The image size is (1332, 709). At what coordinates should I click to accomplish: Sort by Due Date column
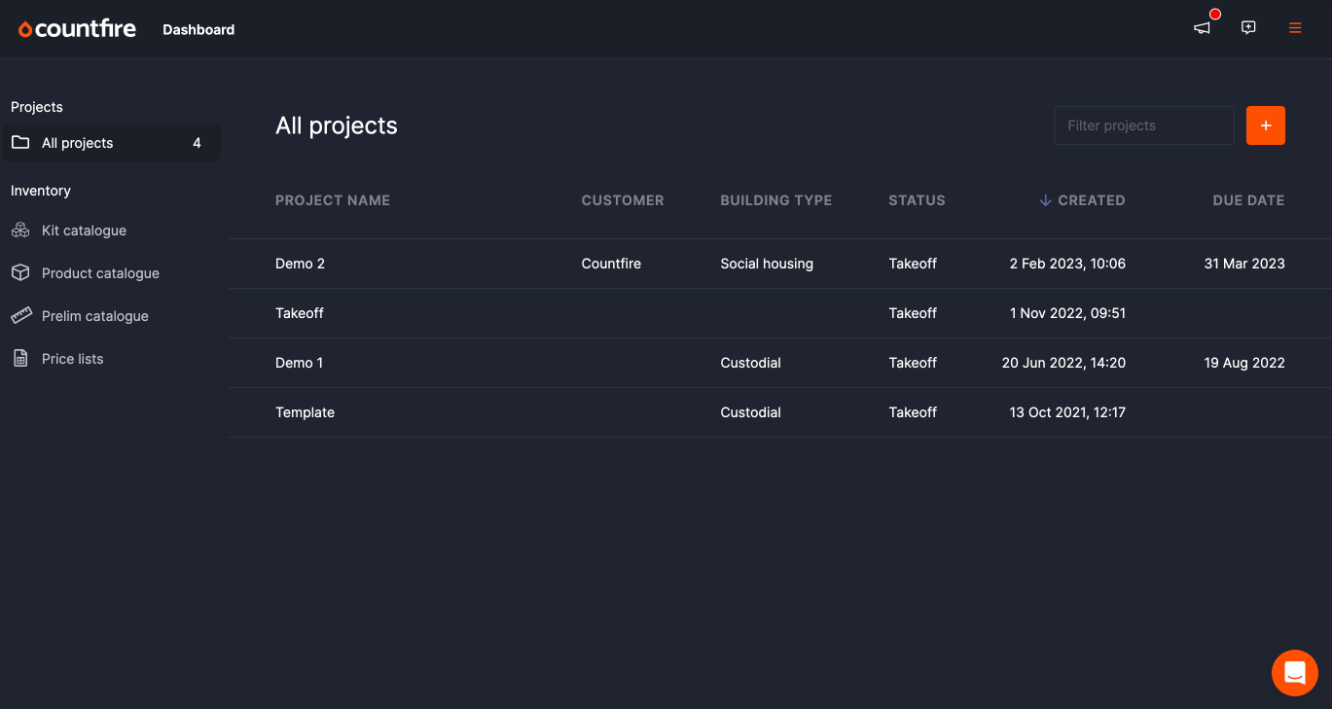[1248, 200]
